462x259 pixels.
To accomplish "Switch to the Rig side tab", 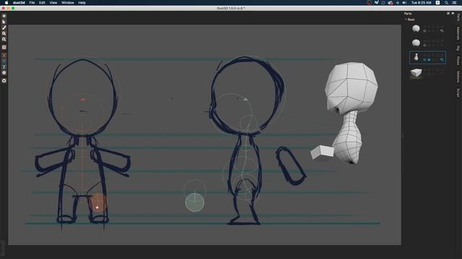I will [458, 48].
